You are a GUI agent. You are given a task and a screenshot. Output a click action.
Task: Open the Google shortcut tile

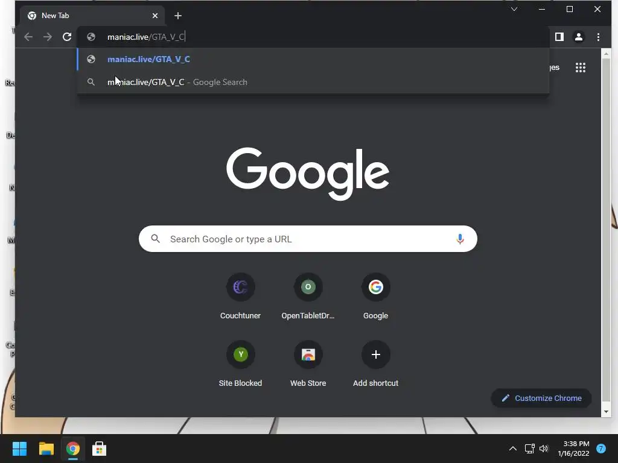tap(375, 296)
